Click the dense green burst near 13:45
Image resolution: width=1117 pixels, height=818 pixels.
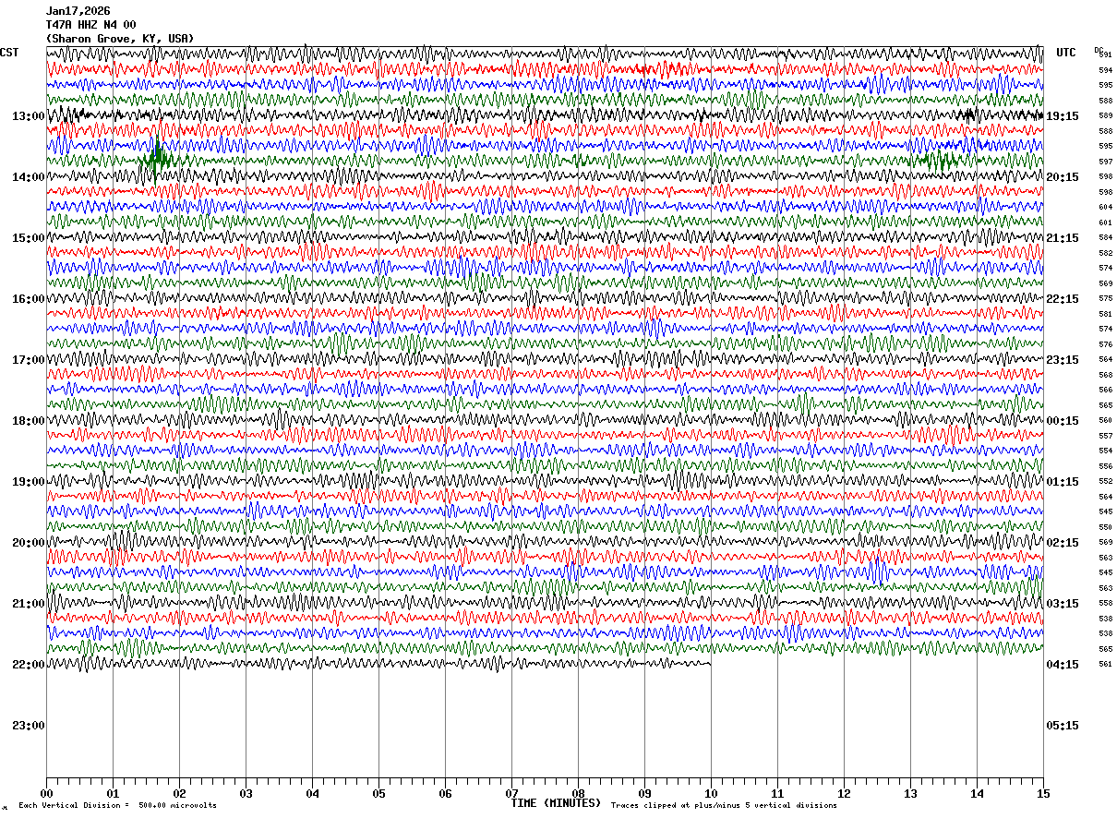coord(158,158)
